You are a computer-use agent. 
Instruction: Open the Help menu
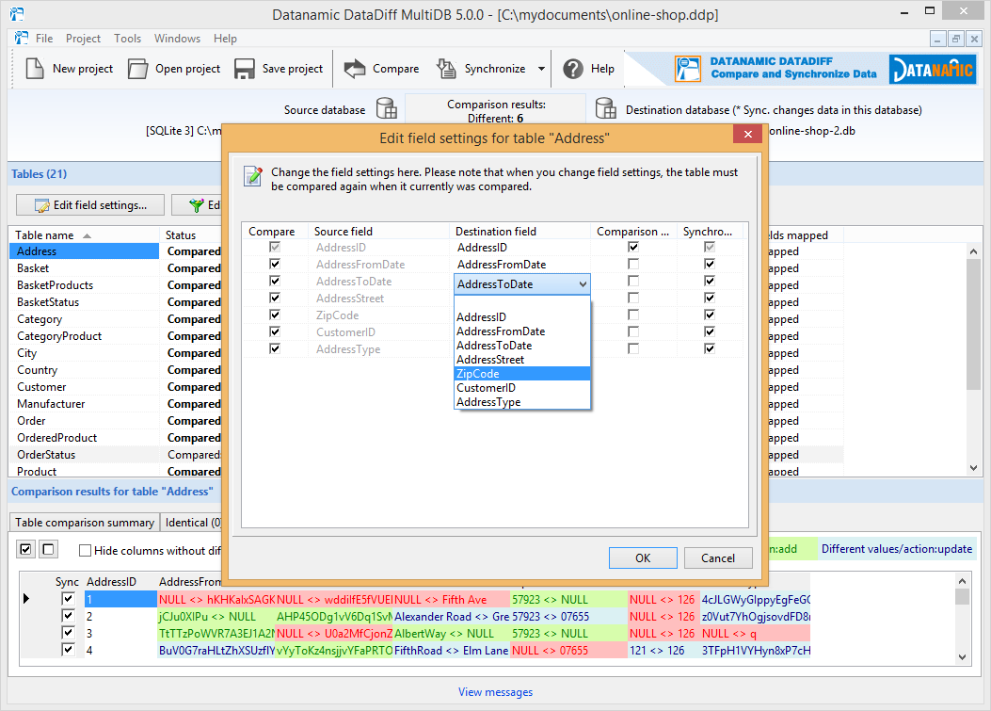pos(225,39)
